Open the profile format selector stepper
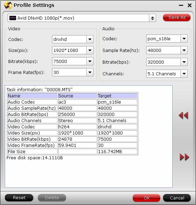 pos(152,18)
